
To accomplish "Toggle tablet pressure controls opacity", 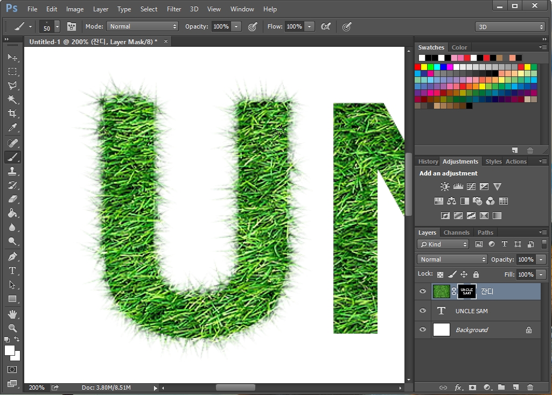I will (x=253, y=26).
